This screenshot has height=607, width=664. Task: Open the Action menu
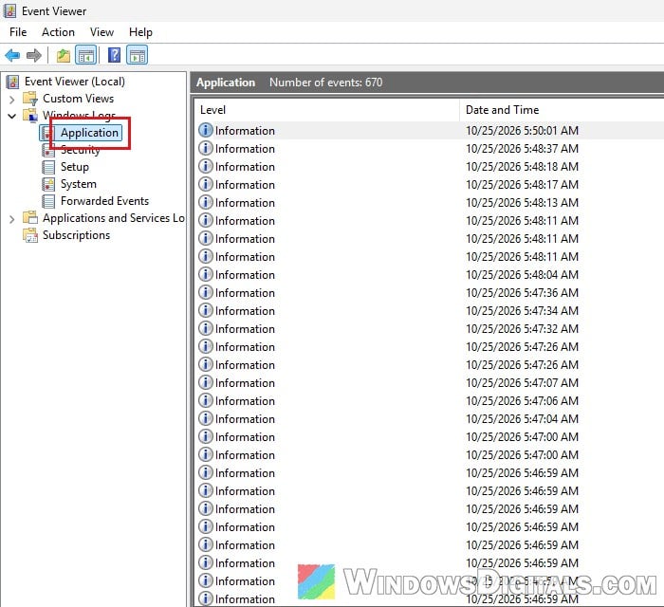pyautogui.click(x=58, y=32)
